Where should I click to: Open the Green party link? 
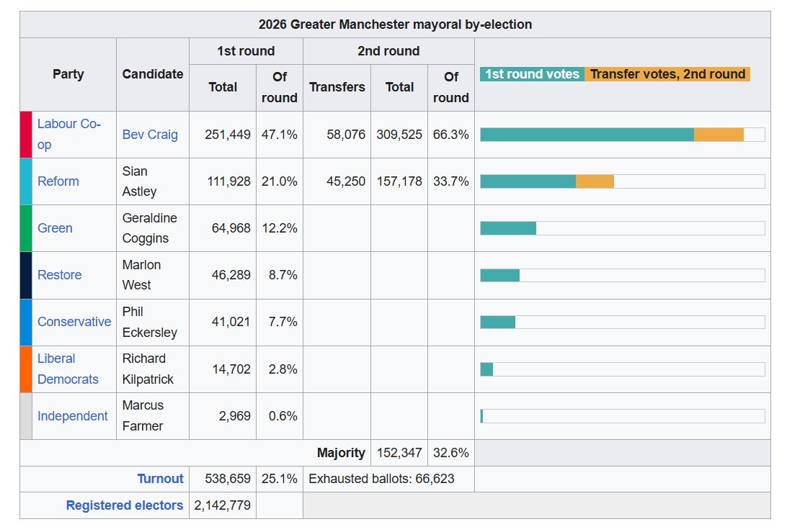pyautogui.click(x=55, y=228)
